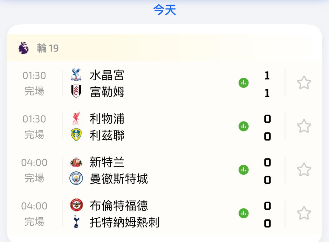The width and height of the screenshot is (329, 242).
Task: Open the 托特納姆熱刺 team name
Action: pyautogui.click(x=124, y=222)
